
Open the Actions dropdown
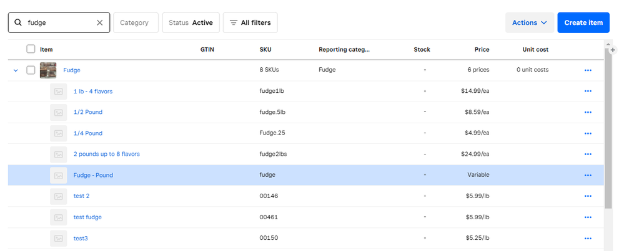point(529,22)
